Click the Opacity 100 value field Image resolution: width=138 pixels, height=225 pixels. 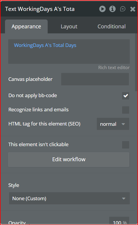tap(119, 221)
